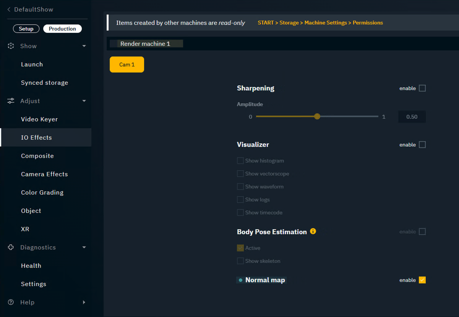Open the Machine Settings Permissions path link
Viewport: 459px width, 317px height.
[x=320, y=23]
